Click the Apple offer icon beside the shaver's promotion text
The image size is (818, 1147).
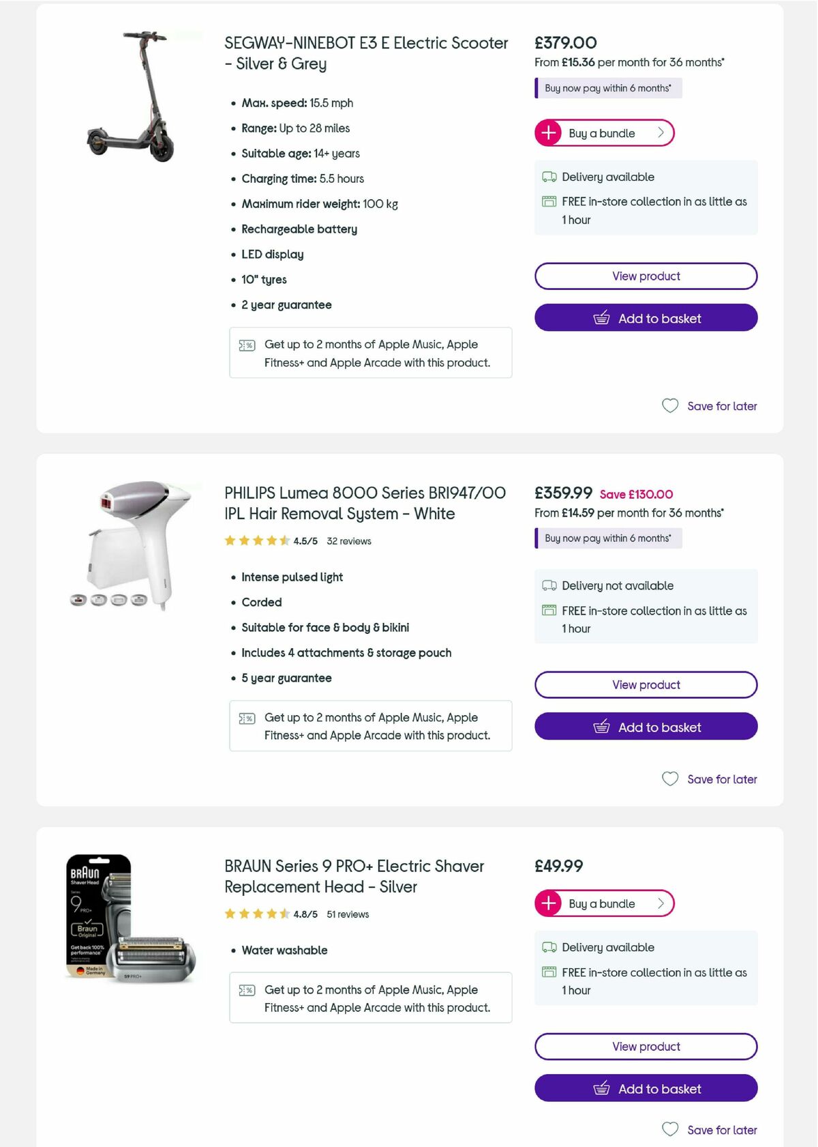247,989
